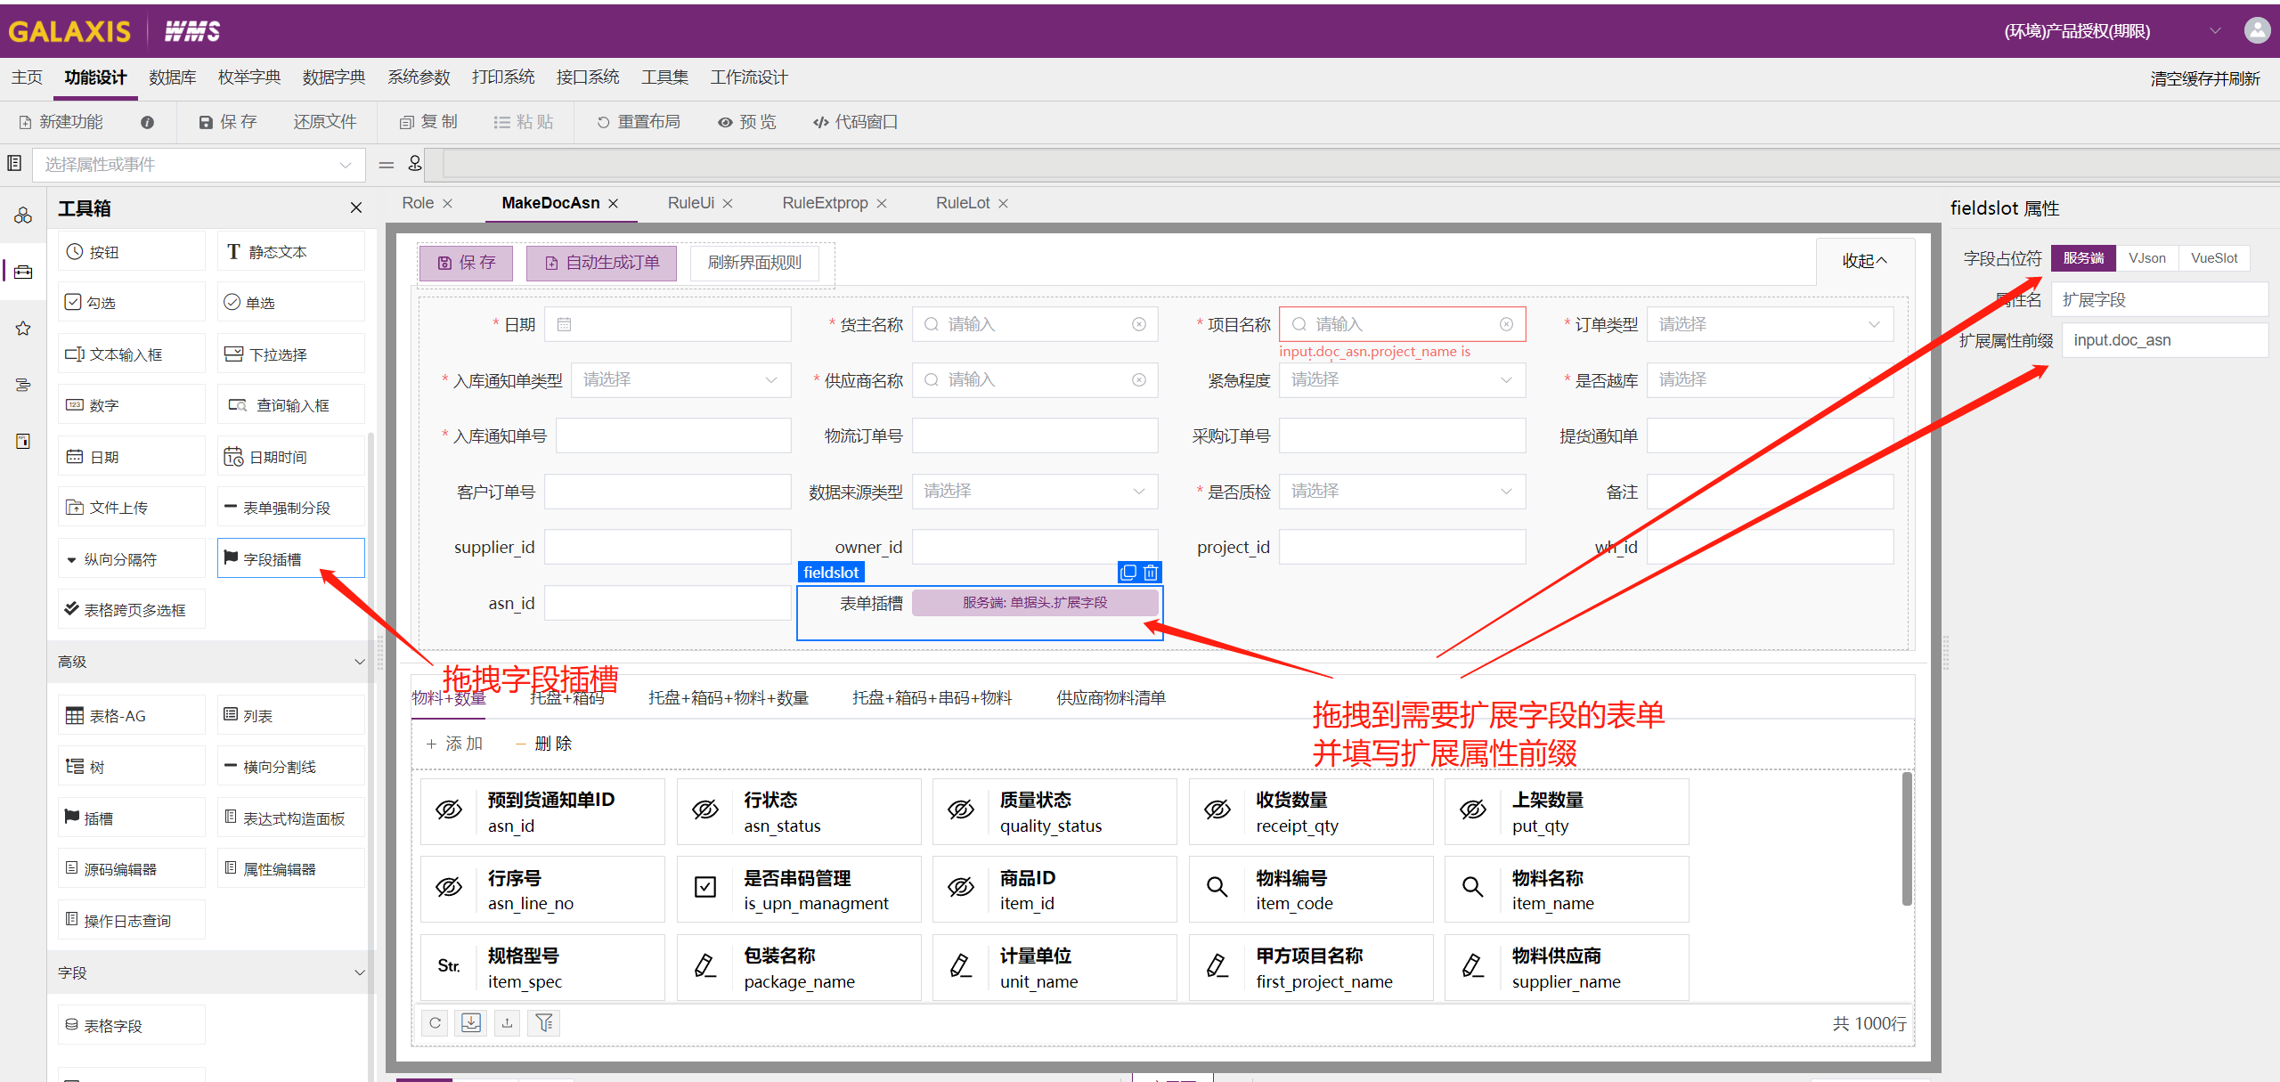Click the calendar icon in 日期 field

564,324
